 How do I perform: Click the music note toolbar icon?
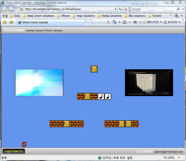click(108, 22)
